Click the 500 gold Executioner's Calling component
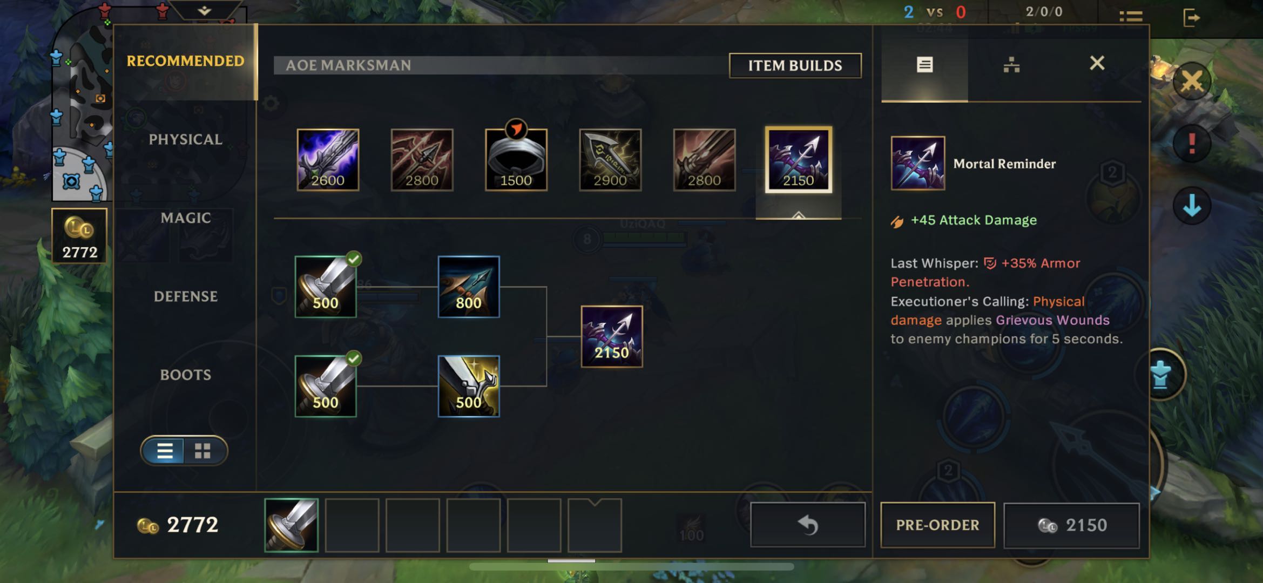The height and width of the screenshot is (583, 1263). click(469, 386)
